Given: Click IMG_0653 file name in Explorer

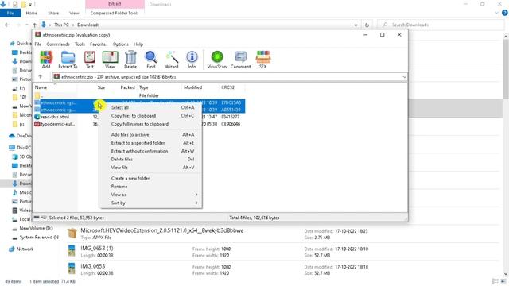Looking at the screenshot, I should tap(93, 266).
